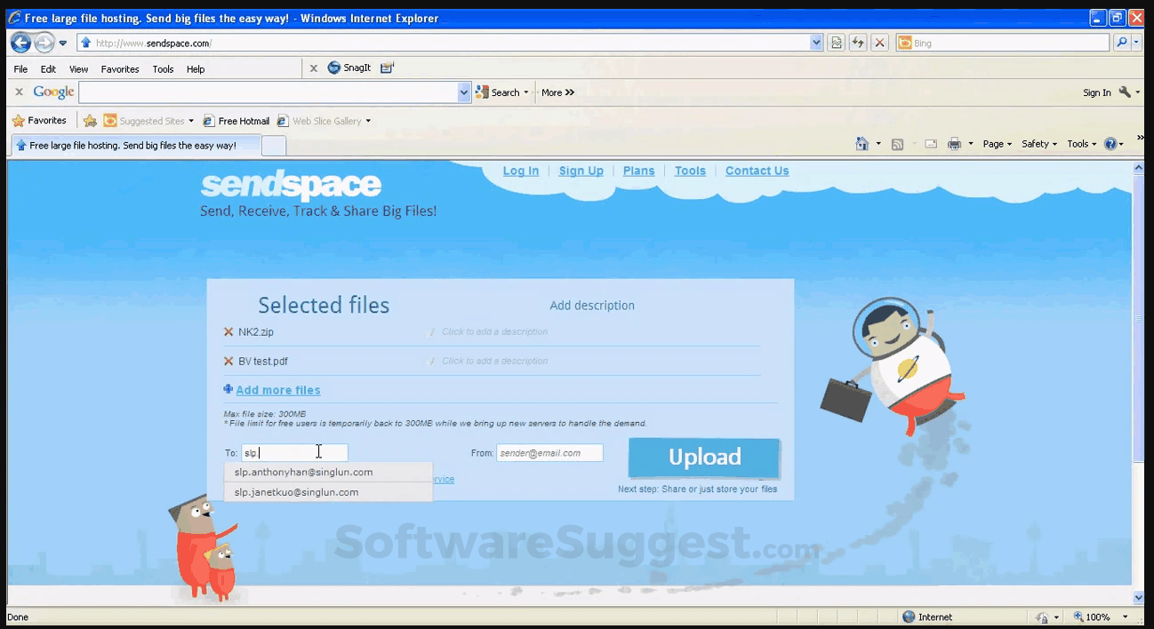This screenshot has height=629, width=1154.
Task: Stop page loading with the stop icon
Action: 879,42
